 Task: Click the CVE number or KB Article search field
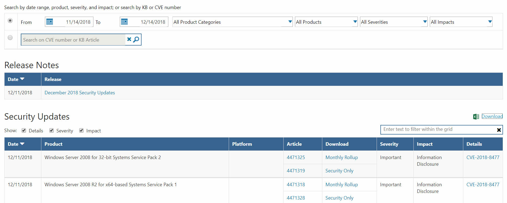click(73, 40)
